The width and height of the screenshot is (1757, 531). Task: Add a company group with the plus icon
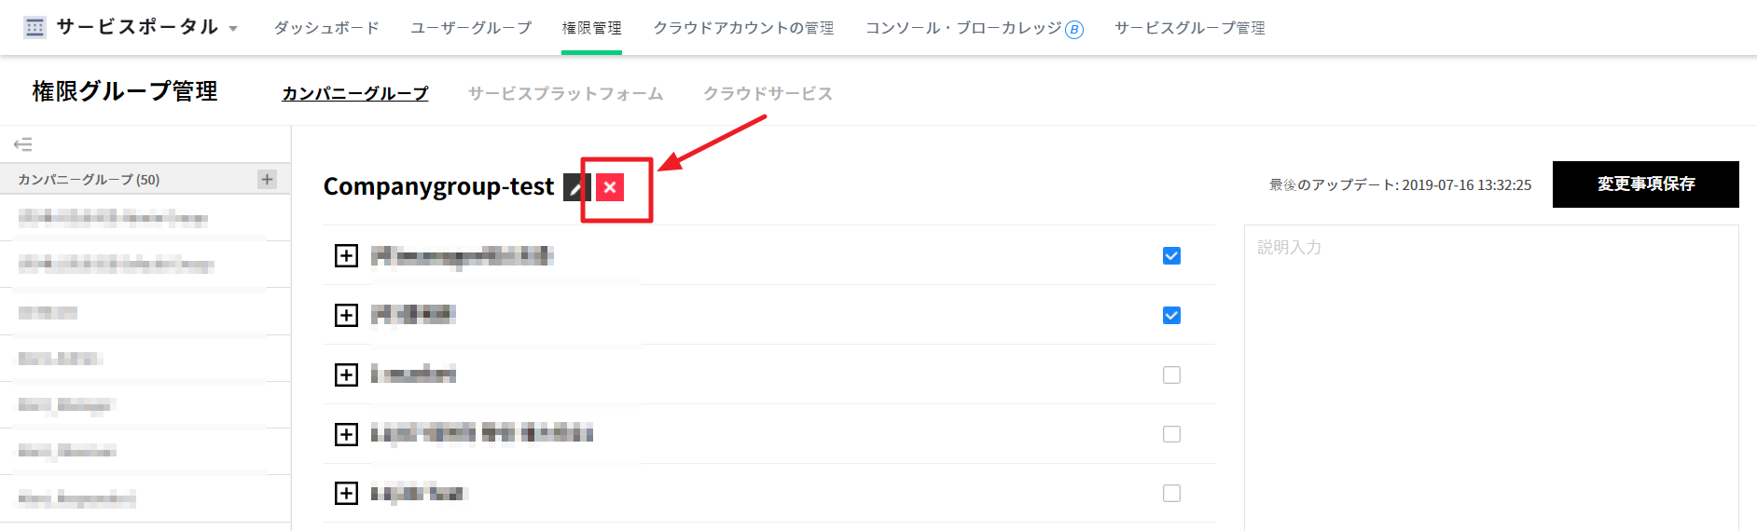(x=268, y=179)
